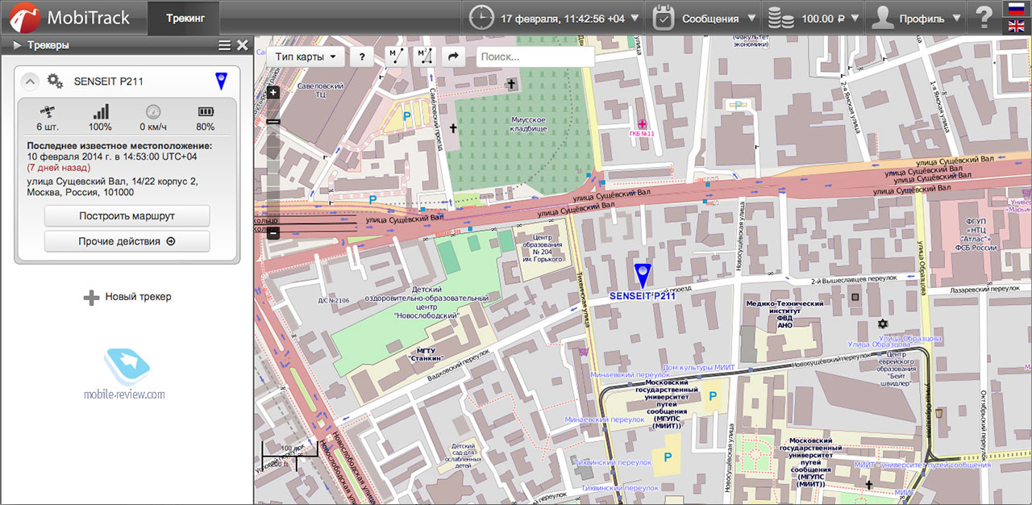Click the large help icon in top bar

pos(984,18)
